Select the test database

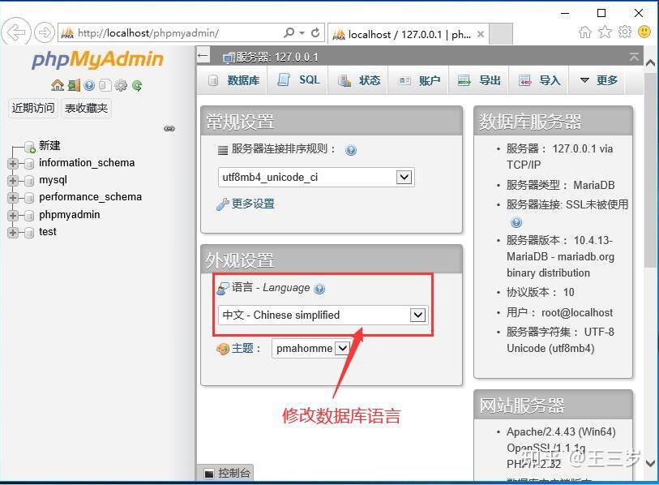coord(48,232)
